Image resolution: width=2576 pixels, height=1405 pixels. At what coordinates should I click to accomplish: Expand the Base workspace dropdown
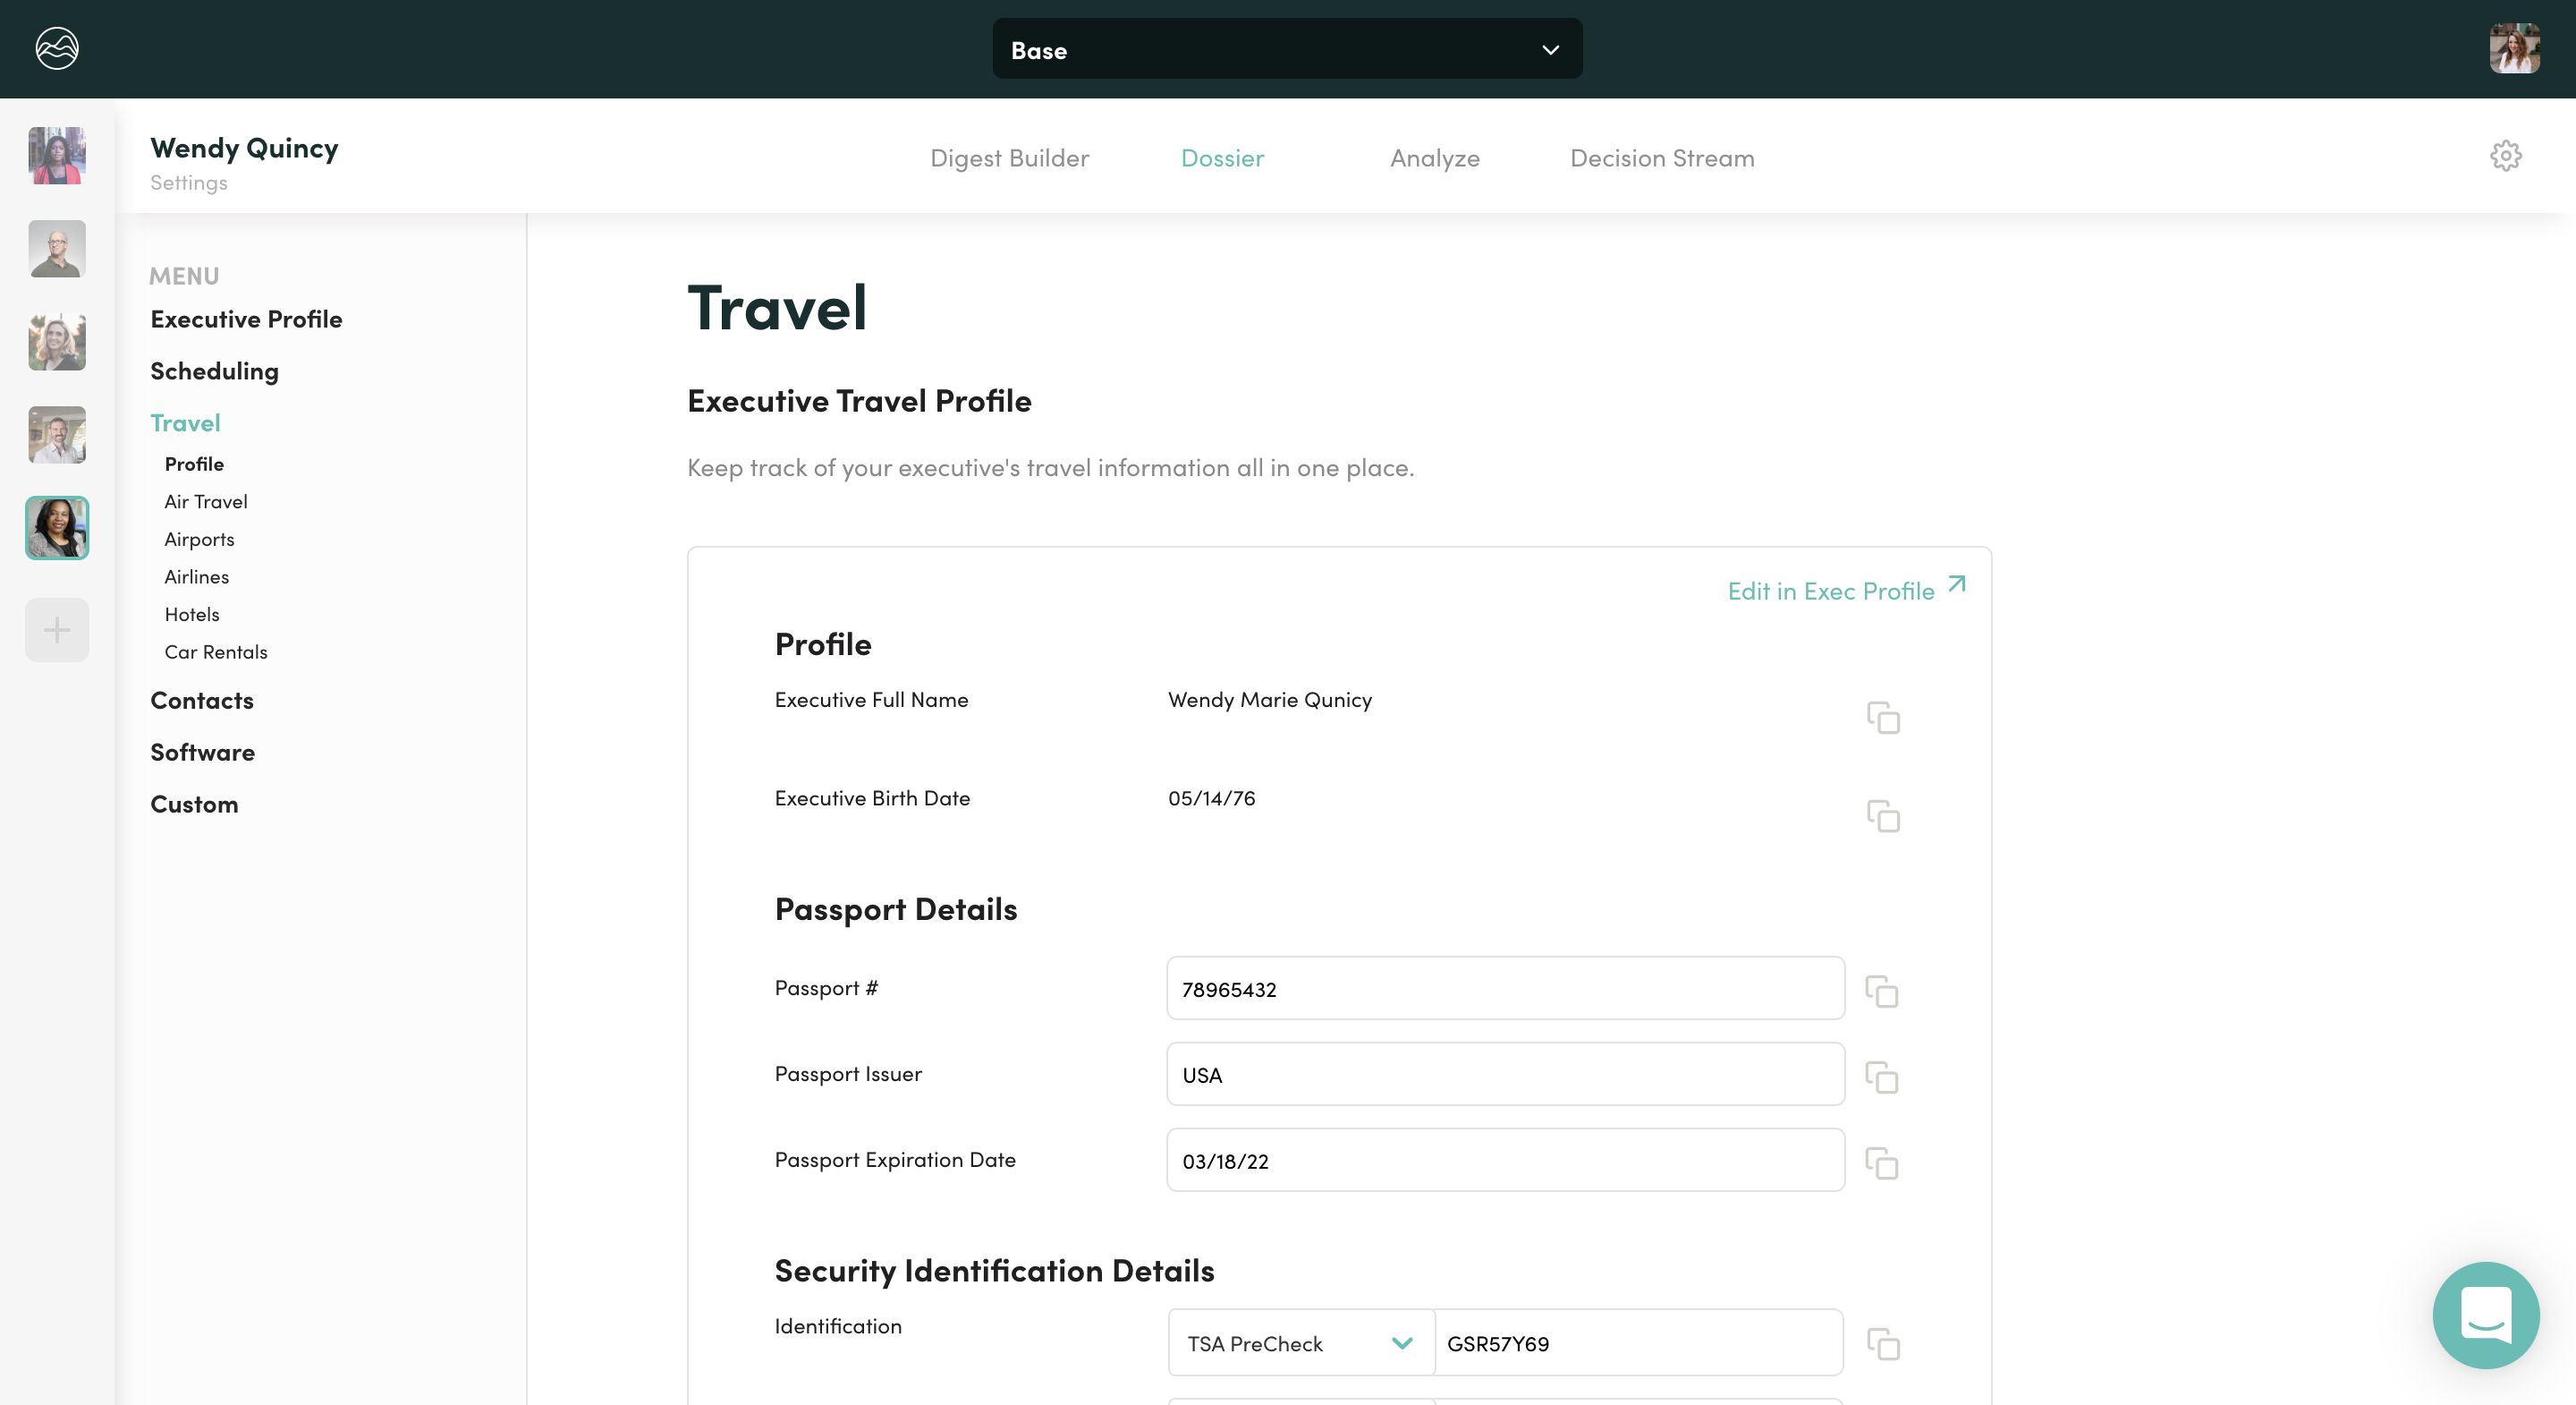(1286, 49)
